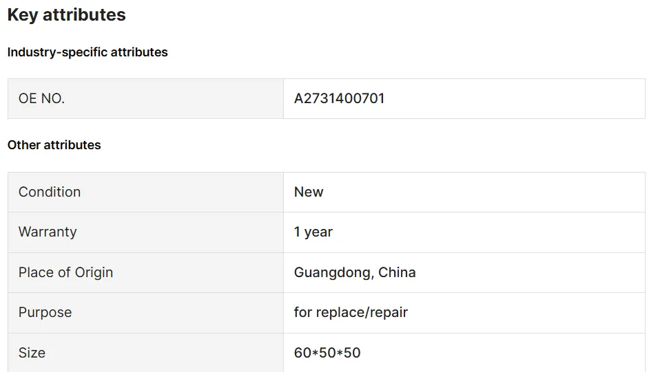Select the size value 60*50*50
The height and width of the screenshot is (372, 649).
click(327, 353)
